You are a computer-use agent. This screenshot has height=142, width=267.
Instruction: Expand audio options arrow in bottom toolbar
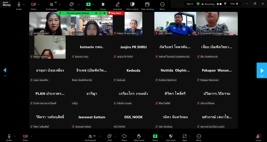15,136
